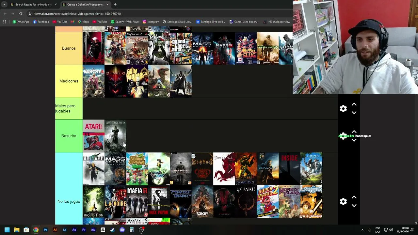Open After Effects from the taskbar
Image resolution: width=418 pixels, height=235 pixels.
pyautogui.click(x=74, y=230)
